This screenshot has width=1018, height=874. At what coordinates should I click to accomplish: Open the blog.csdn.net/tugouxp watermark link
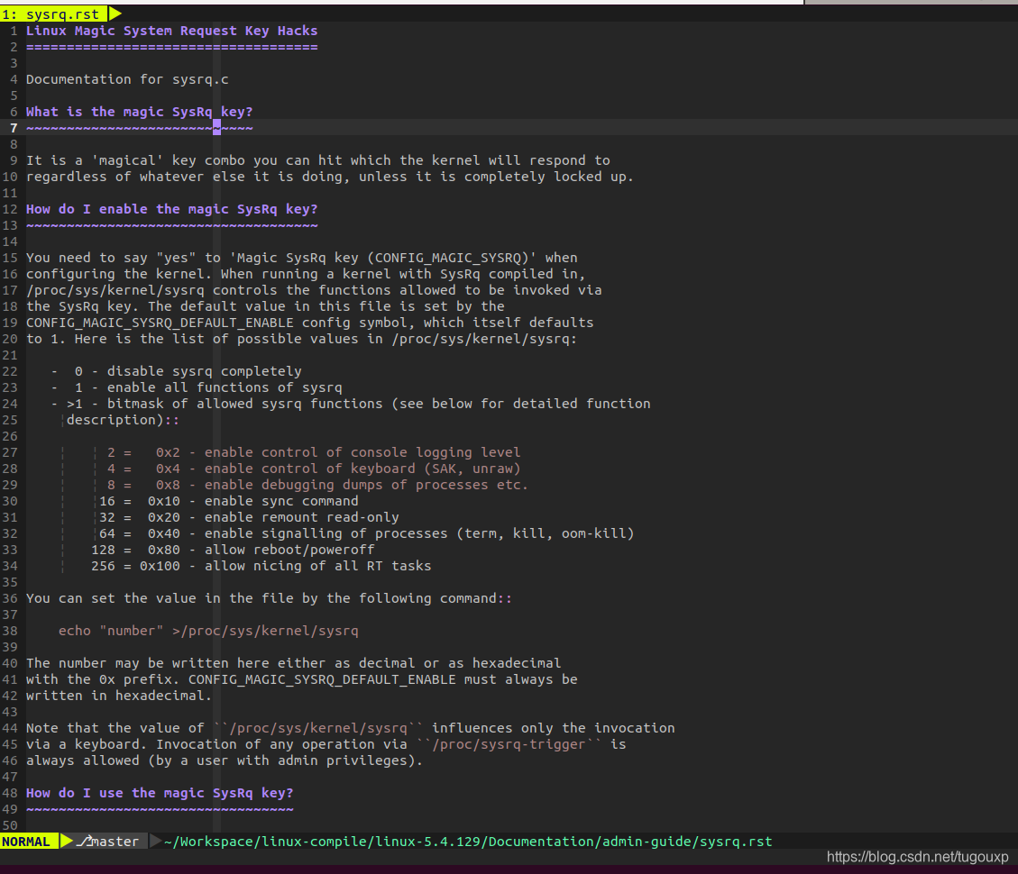917,857
